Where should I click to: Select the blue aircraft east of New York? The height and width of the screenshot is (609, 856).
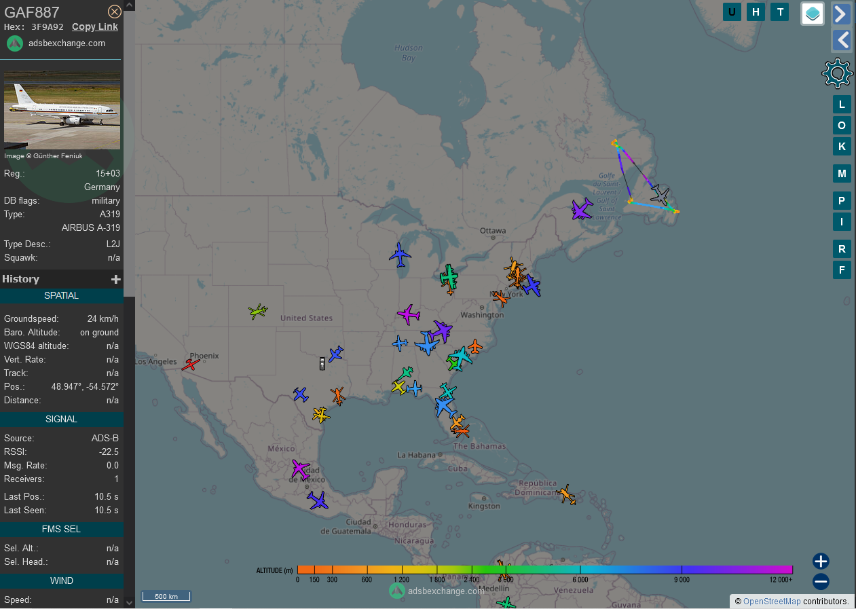coord(531,286)
